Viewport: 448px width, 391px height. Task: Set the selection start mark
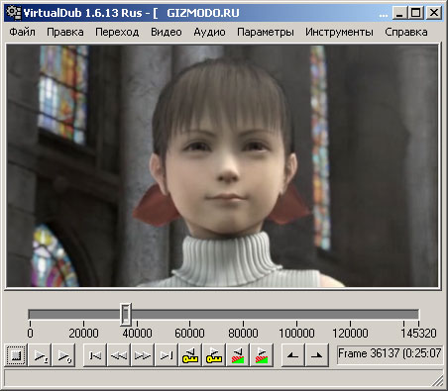tap(292, 355)
